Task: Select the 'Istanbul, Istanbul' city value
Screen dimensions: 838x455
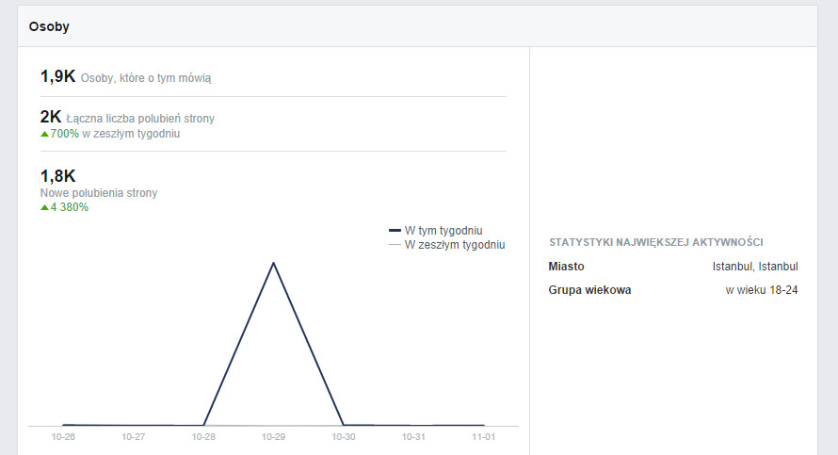Action: [x=755, y=267]
